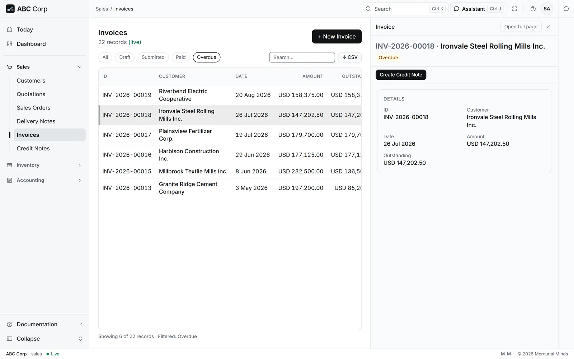Open Quotations in the sidebar

(50, 94)
